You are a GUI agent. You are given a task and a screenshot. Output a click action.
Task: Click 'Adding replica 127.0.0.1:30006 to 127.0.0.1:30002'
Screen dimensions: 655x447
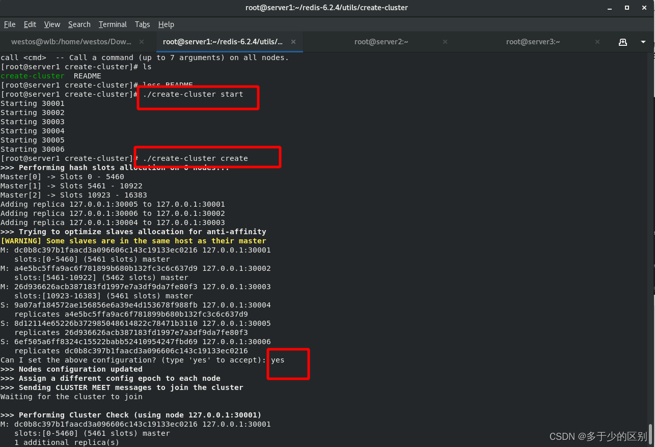point(113,213)
